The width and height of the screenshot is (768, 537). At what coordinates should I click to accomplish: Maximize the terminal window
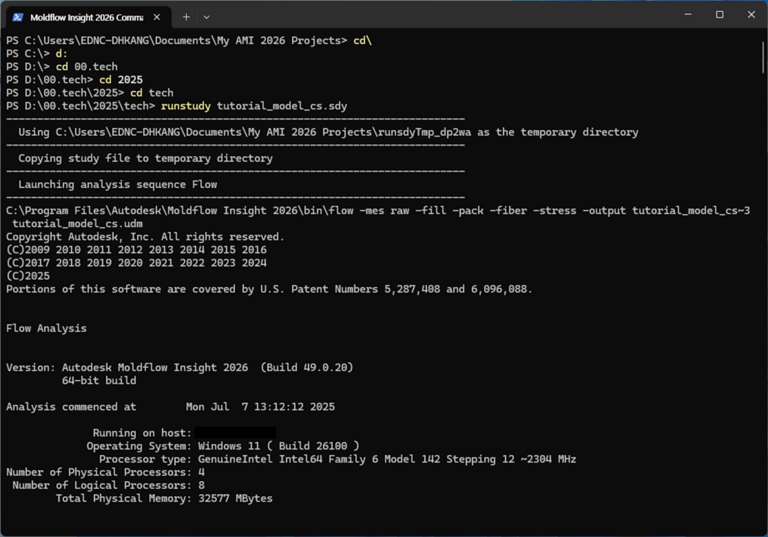tap(720, 15)
